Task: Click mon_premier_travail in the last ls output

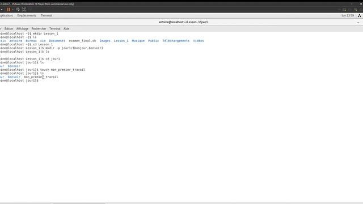Action: pyautogui.click(x=41, y=77)
